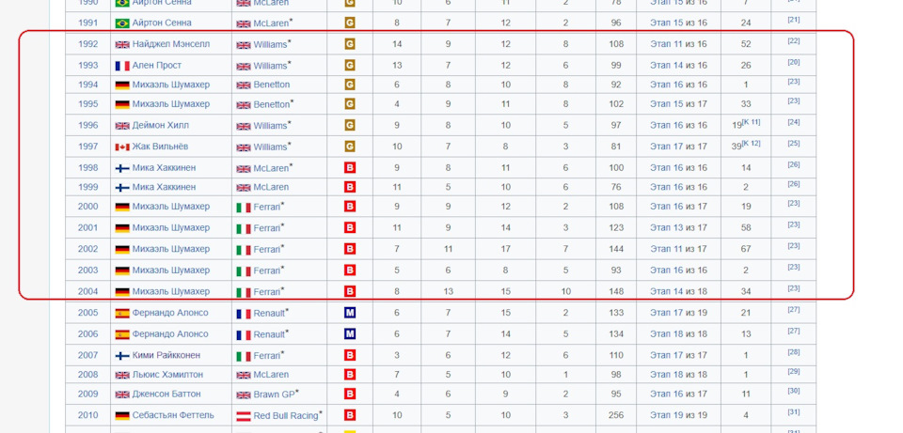Click the French flag beside Renault in 2005

coord(244,314)
